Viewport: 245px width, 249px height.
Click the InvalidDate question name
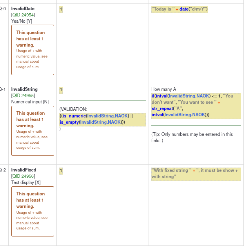(x=23, y=9)
